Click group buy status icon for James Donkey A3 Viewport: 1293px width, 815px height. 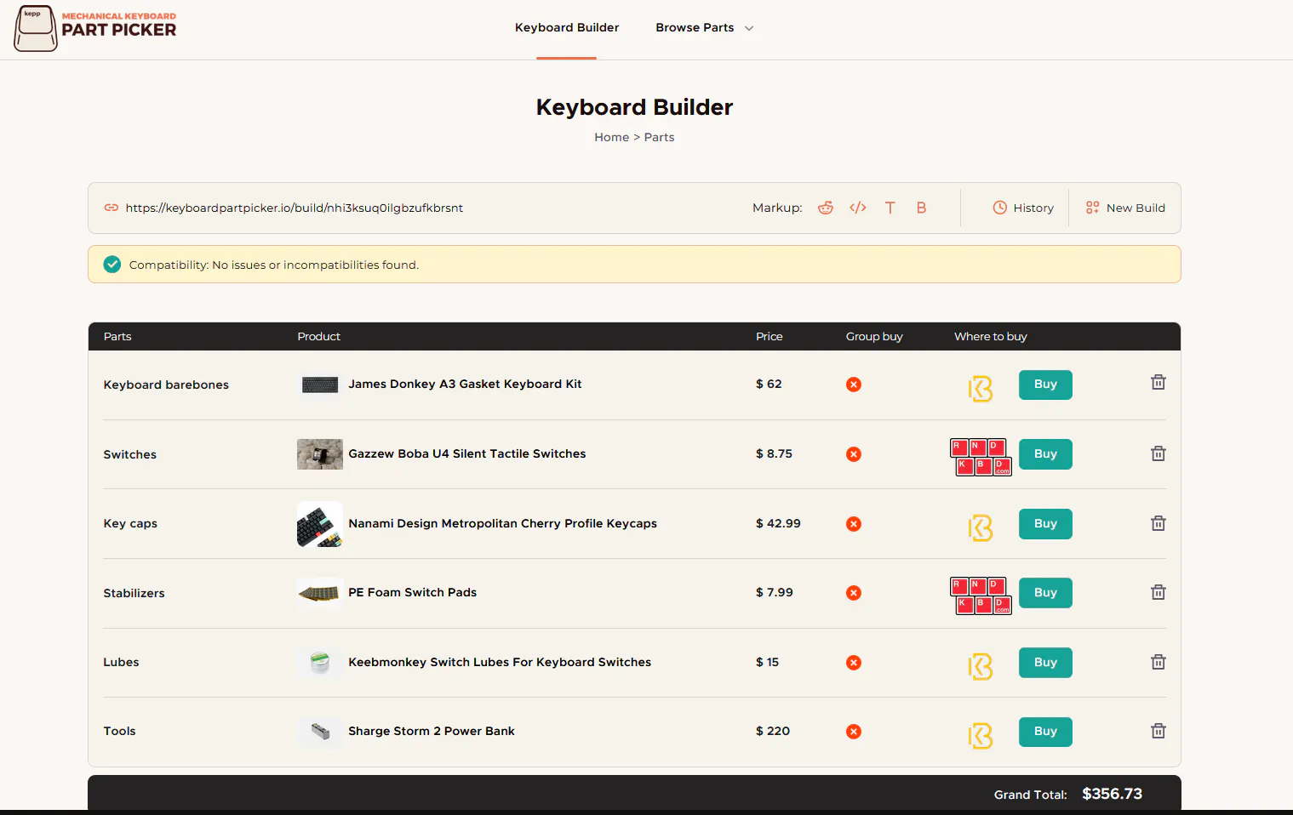[854, 385]
